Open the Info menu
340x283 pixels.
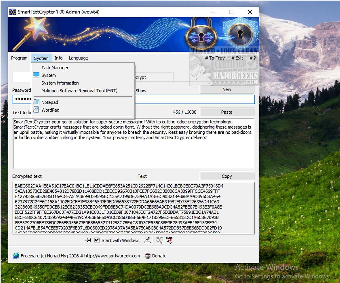pyautogui.click(x=58, y=58)
